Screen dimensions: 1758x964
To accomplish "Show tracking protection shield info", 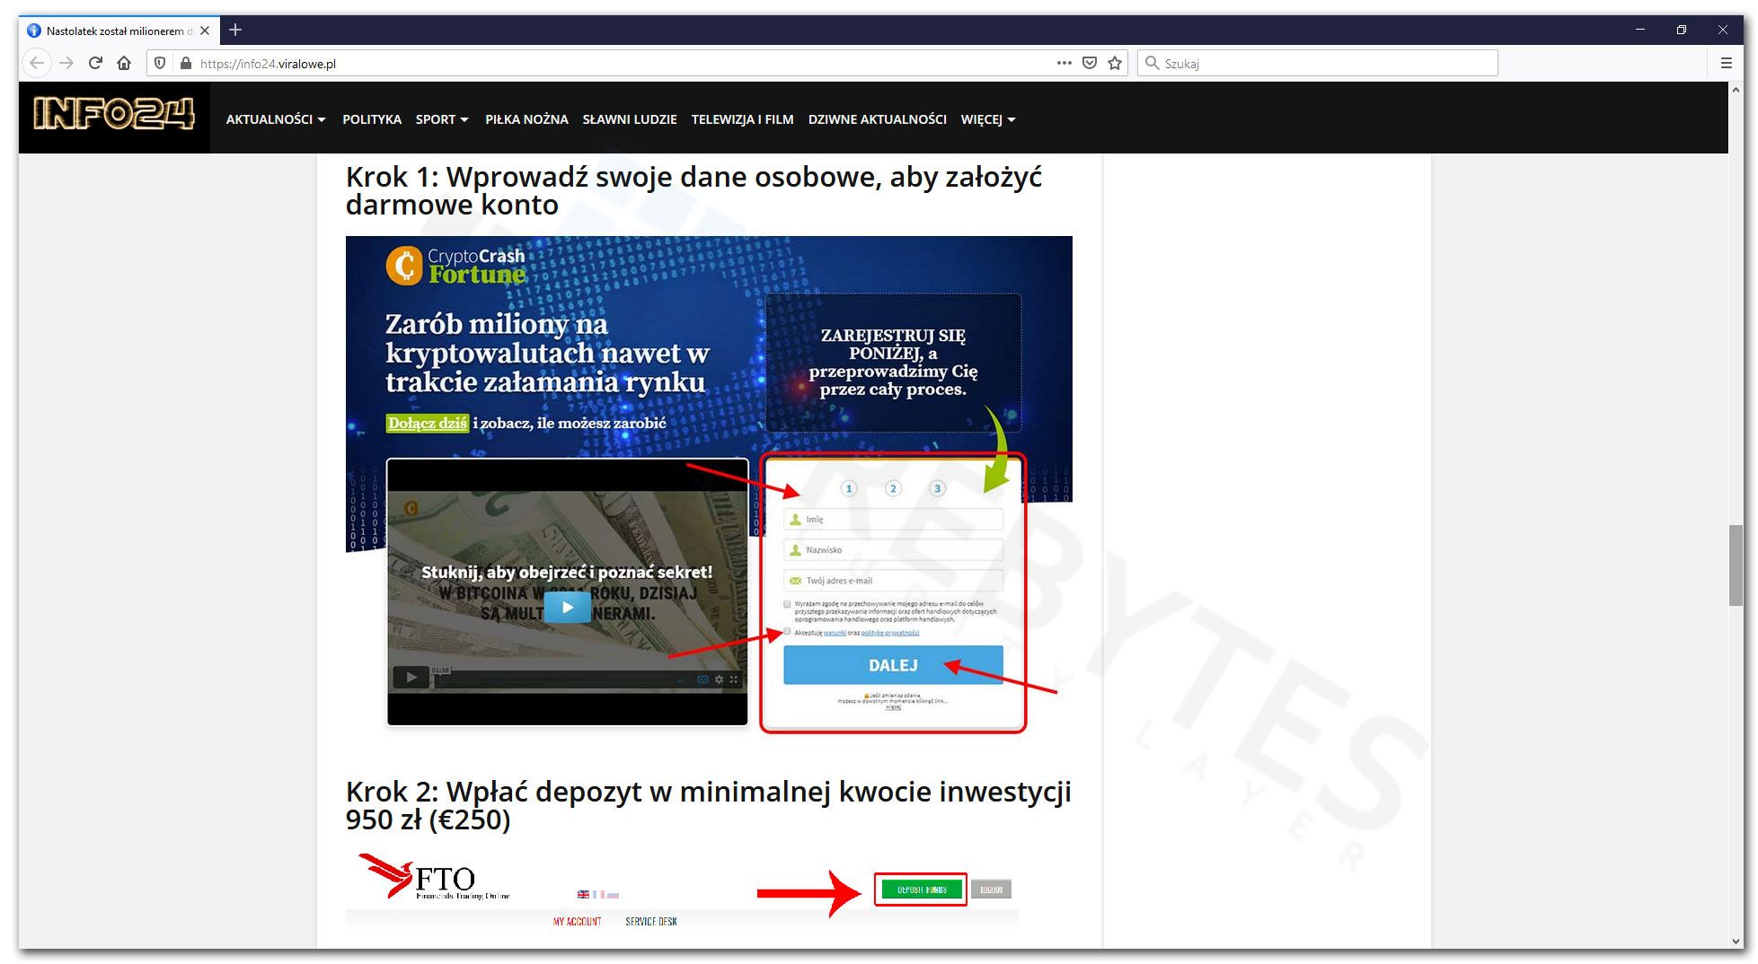I will click(x=160, y=63).
